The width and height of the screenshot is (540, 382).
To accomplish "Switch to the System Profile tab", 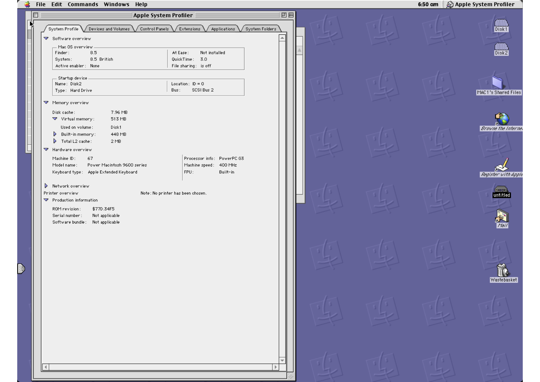I will [63, 29].
